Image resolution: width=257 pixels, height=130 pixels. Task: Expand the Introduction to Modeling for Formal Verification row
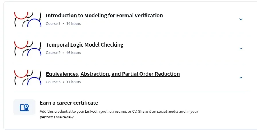coord(241,19)
